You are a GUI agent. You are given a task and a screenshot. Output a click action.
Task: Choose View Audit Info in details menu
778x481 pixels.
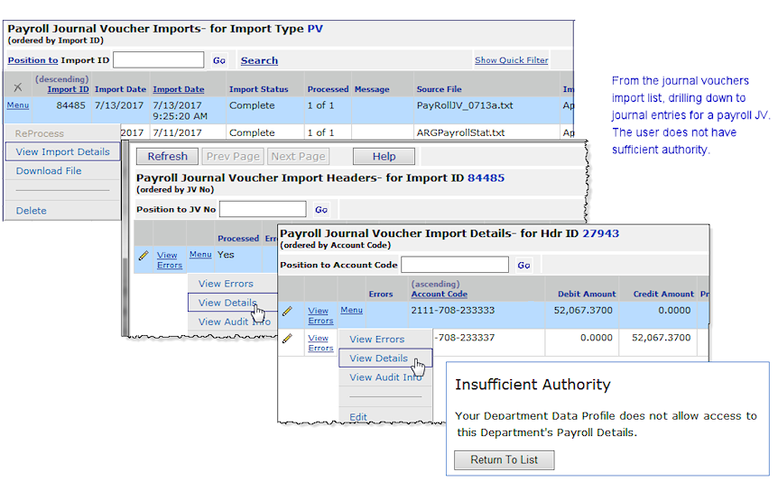click(385, 377)
